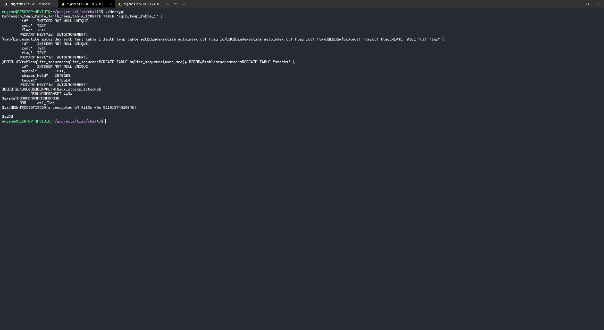Click the penguin icon on the third tab
604x330 pixels.
pos(119,4)
